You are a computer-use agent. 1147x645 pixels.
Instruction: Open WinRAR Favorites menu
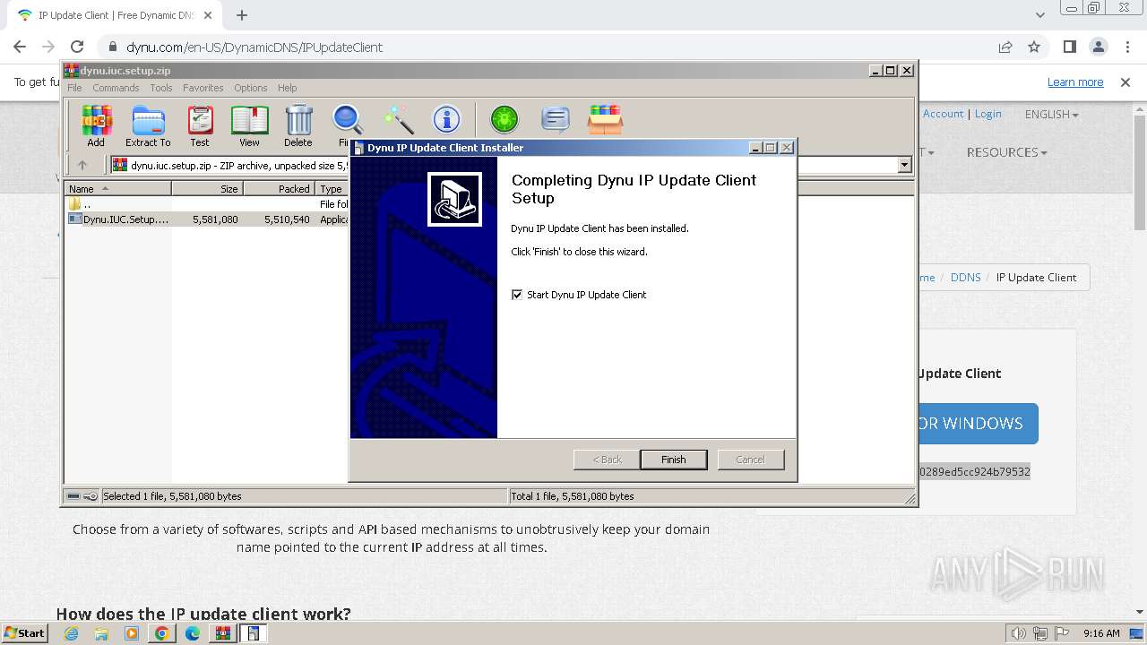(x=203, y=88)
